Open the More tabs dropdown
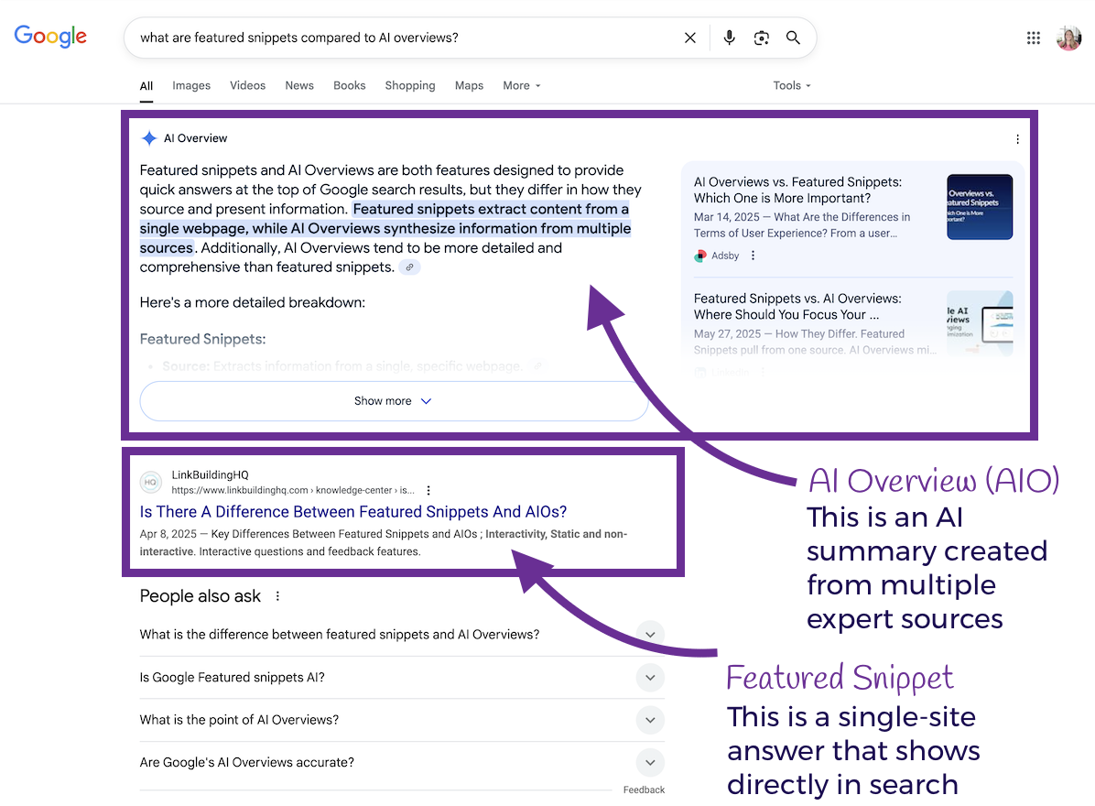The image size is (1095, 806). 522,85
